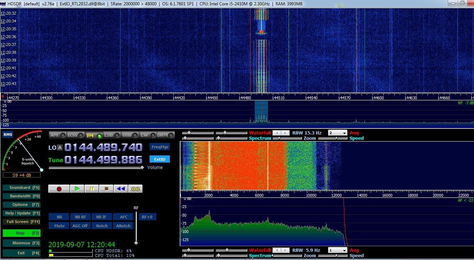Click the ExtIO button
This screenshot has height=260, width=474.
pyautogui.click(x=160, y=159)
